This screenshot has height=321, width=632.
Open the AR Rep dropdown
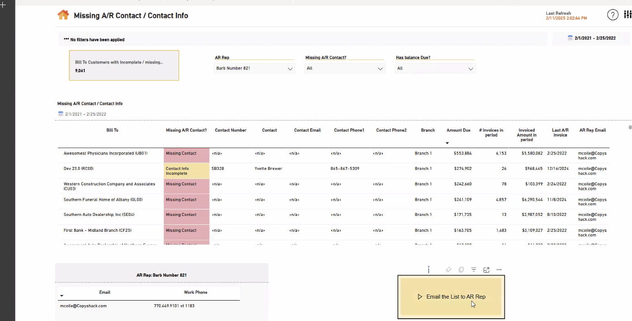254,68
